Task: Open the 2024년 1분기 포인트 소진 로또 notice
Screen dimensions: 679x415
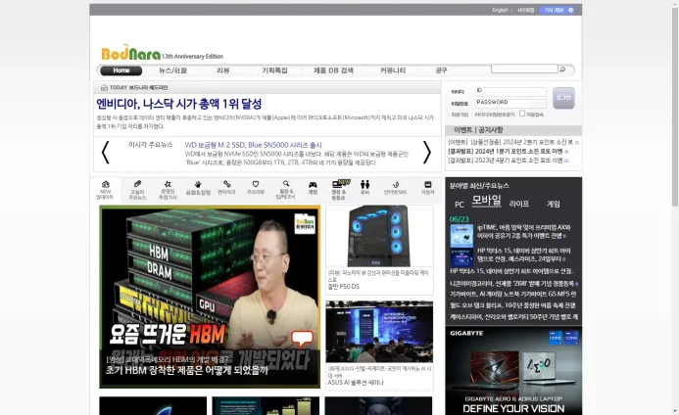Action: pyautogui.click(x=508, y=152)
